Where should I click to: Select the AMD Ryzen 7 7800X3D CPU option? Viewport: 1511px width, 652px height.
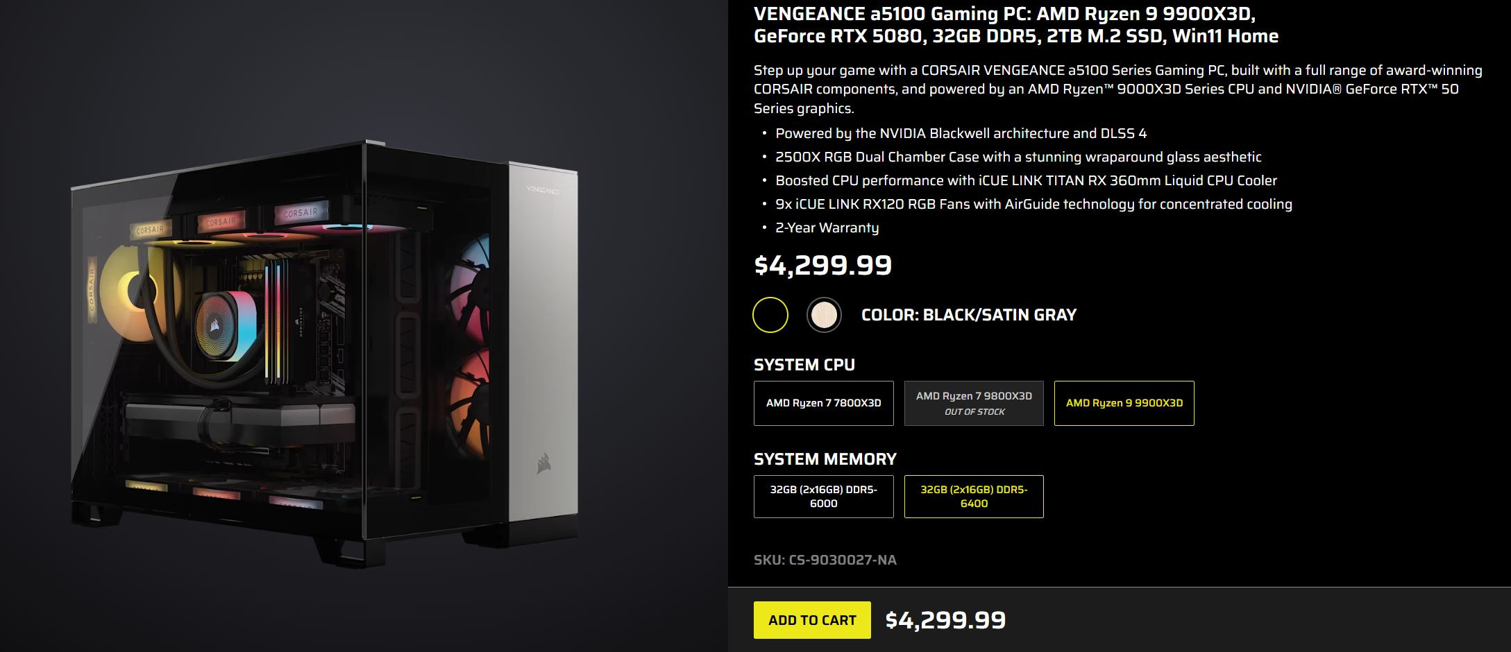823,403
